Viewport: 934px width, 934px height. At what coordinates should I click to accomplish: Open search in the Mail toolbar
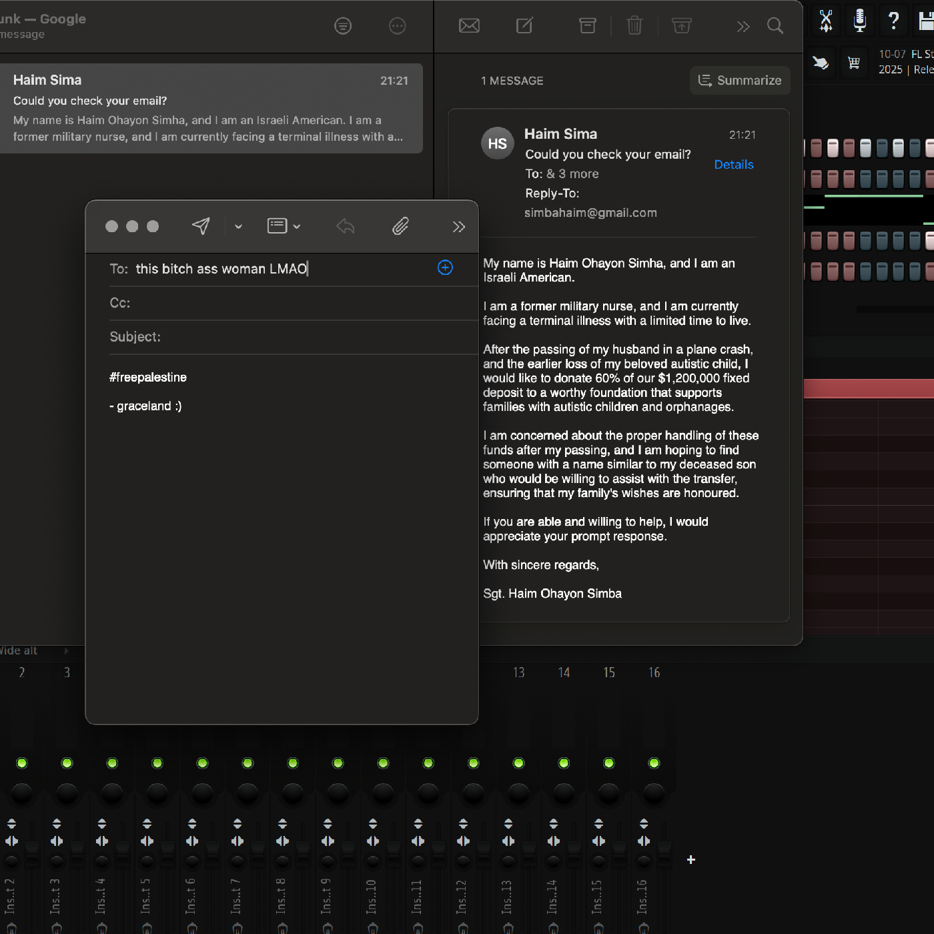click(x=775, y=26)
